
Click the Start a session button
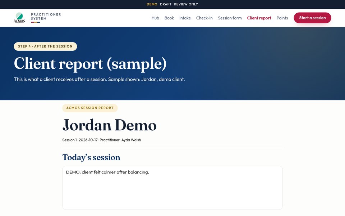pos(312,18)
